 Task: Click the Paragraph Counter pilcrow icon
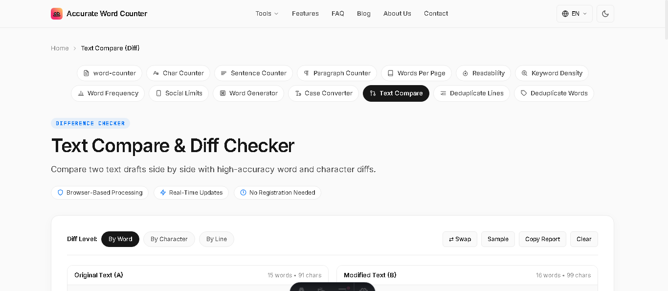(x=307, y=73)
